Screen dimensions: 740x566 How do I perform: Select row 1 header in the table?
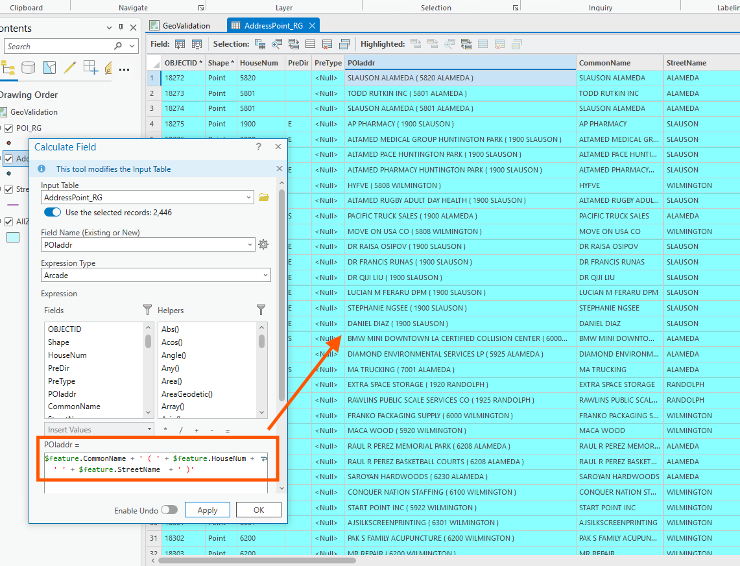click(x=153, y=78)
